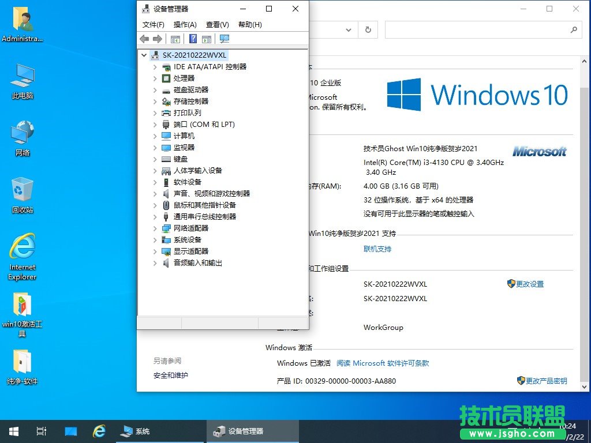This screenshot has height=443, width=591.
Task: Expand the 网络适配器 network adapters node
Action: (155, 228)
